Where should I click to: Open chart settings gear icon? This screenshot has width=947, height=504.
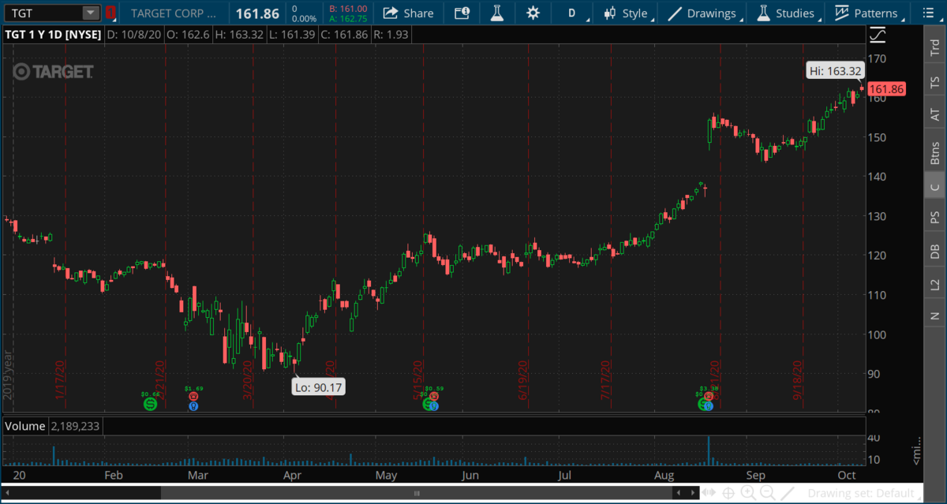533,13
